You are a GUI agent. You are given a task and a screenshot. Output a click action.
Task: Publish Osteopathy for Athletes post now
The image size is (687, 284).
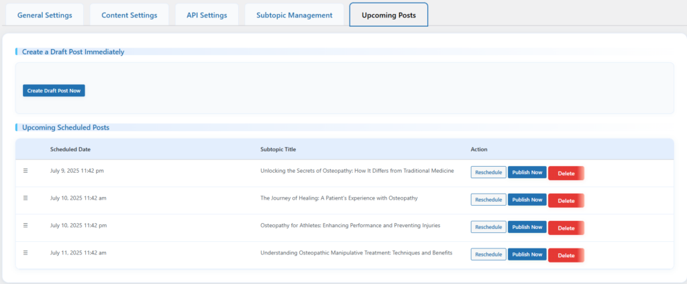pos(527,227)
